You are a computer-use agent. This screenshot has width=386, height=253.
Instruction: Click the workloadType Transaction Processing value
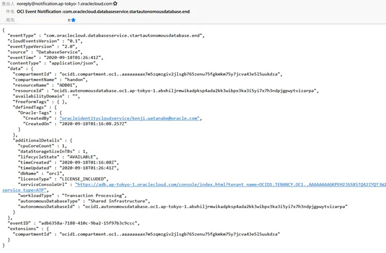coord(93,196)
